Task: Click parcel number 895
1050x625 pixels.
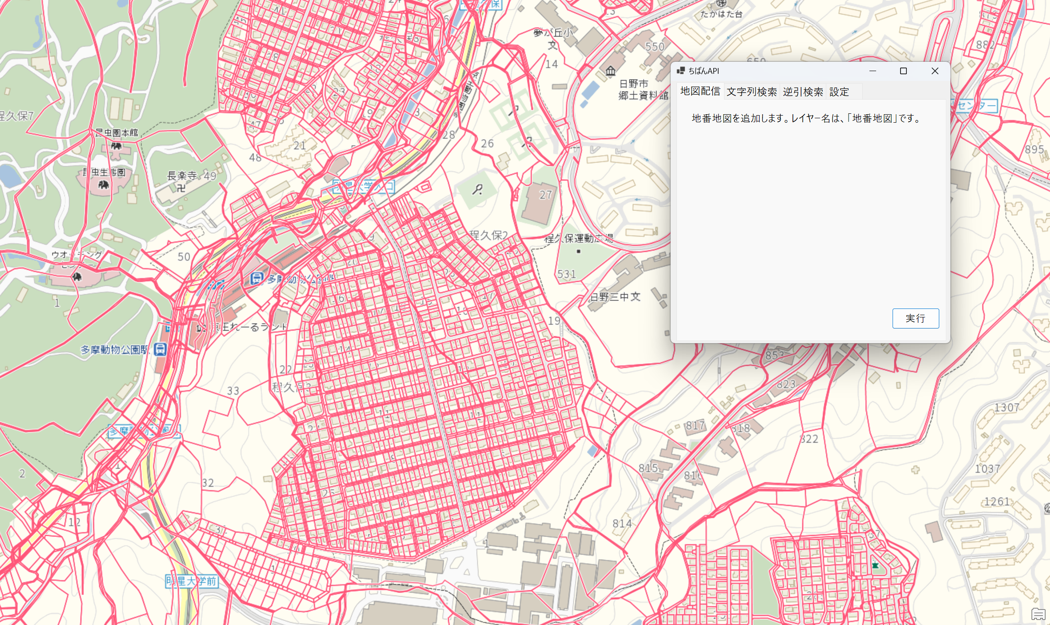Action: pyautogui.click(x=1034, y=149)
